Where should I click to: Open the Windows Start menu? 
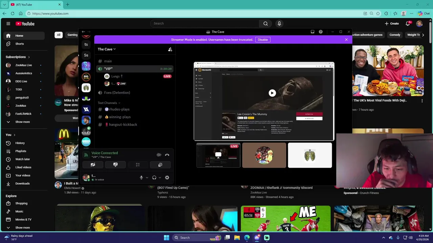pyautogui.click(x=166, y=238)
